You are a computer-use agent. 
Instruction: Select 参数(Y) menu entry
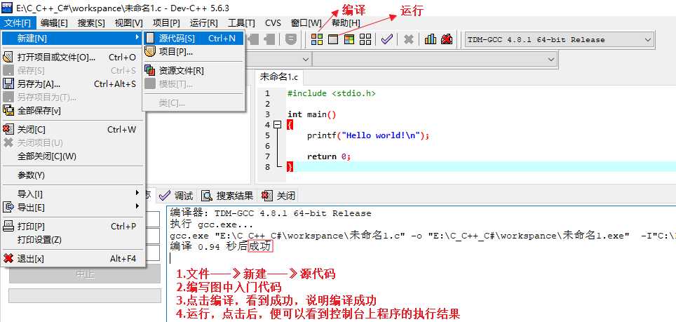74,175
